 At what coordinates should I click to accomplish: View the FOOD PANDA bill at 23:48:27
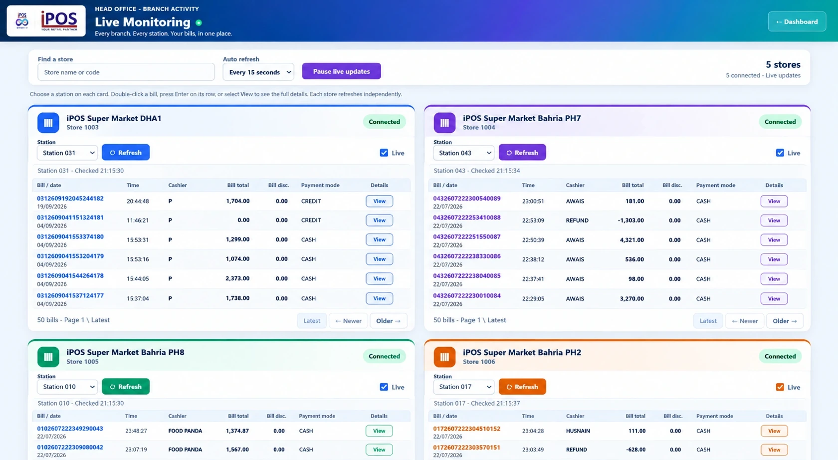click(379, 431)
